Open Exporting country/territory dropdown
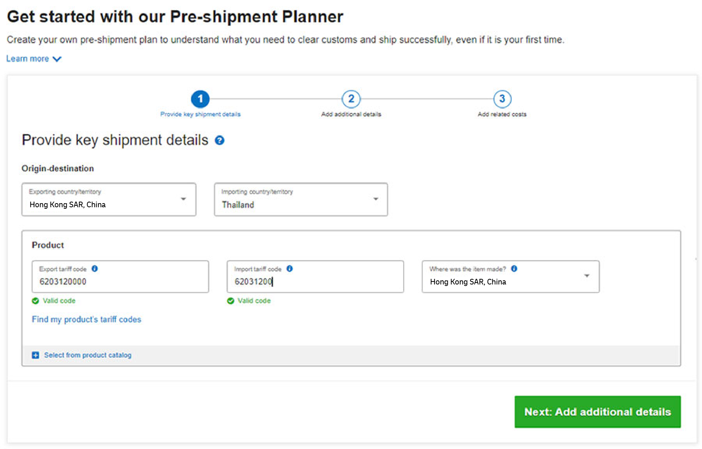Image resolution: width=702 pixels, height=449 pixels. click(x=109, y=199)
